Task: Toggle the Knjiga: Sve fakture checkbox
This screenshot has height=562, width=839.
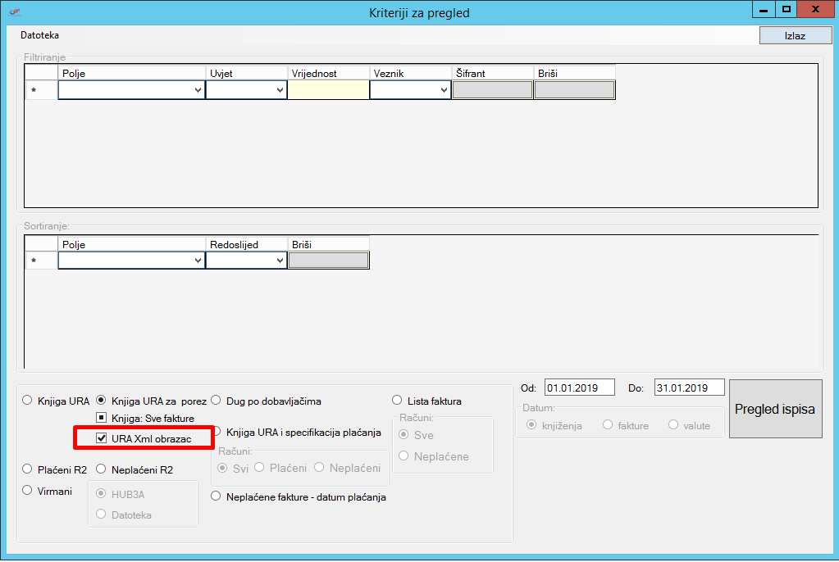Action: [x=102, y=419]
